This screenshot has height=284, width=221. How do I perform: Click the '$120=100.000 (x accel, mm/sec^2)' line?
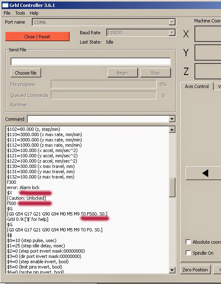[42, 150]
